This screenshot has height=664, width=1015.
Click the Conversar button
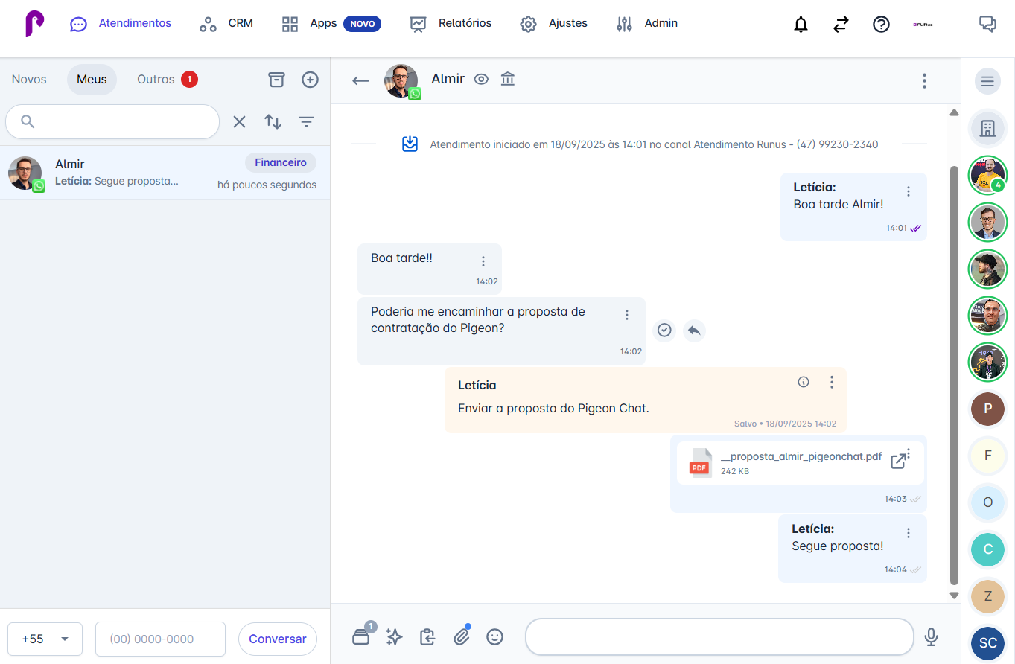click(x=277, y=639)
